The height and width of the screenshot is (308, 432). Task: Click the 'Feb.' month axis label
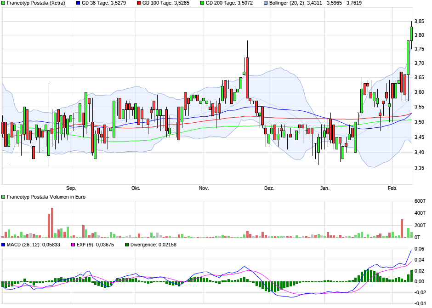pos(392,188)
